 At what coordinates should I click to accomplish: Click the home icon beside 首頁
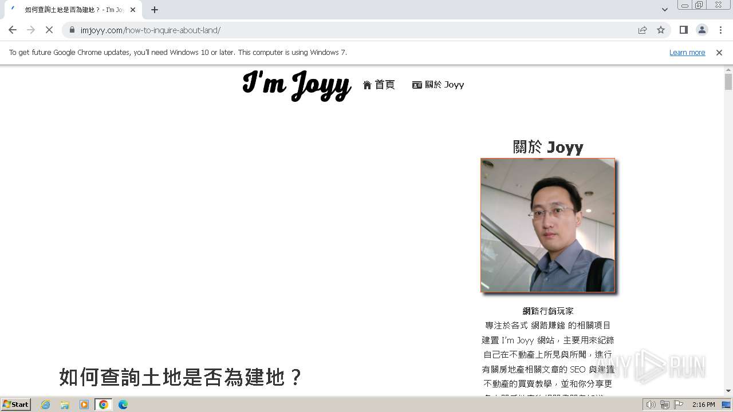[368, 85]
